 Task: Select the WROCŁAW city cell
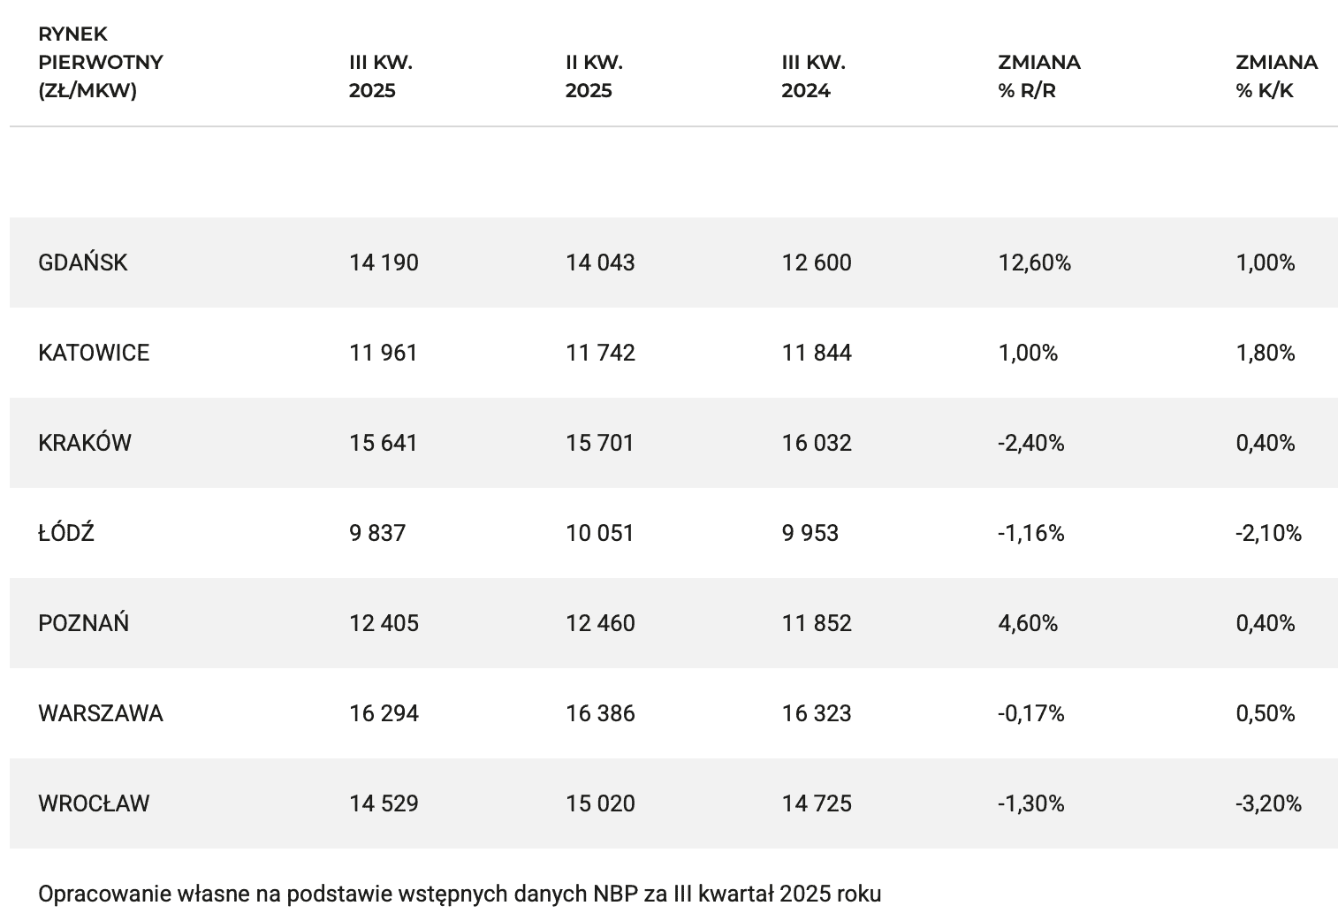pyautogui.click(x=94, y=803)
